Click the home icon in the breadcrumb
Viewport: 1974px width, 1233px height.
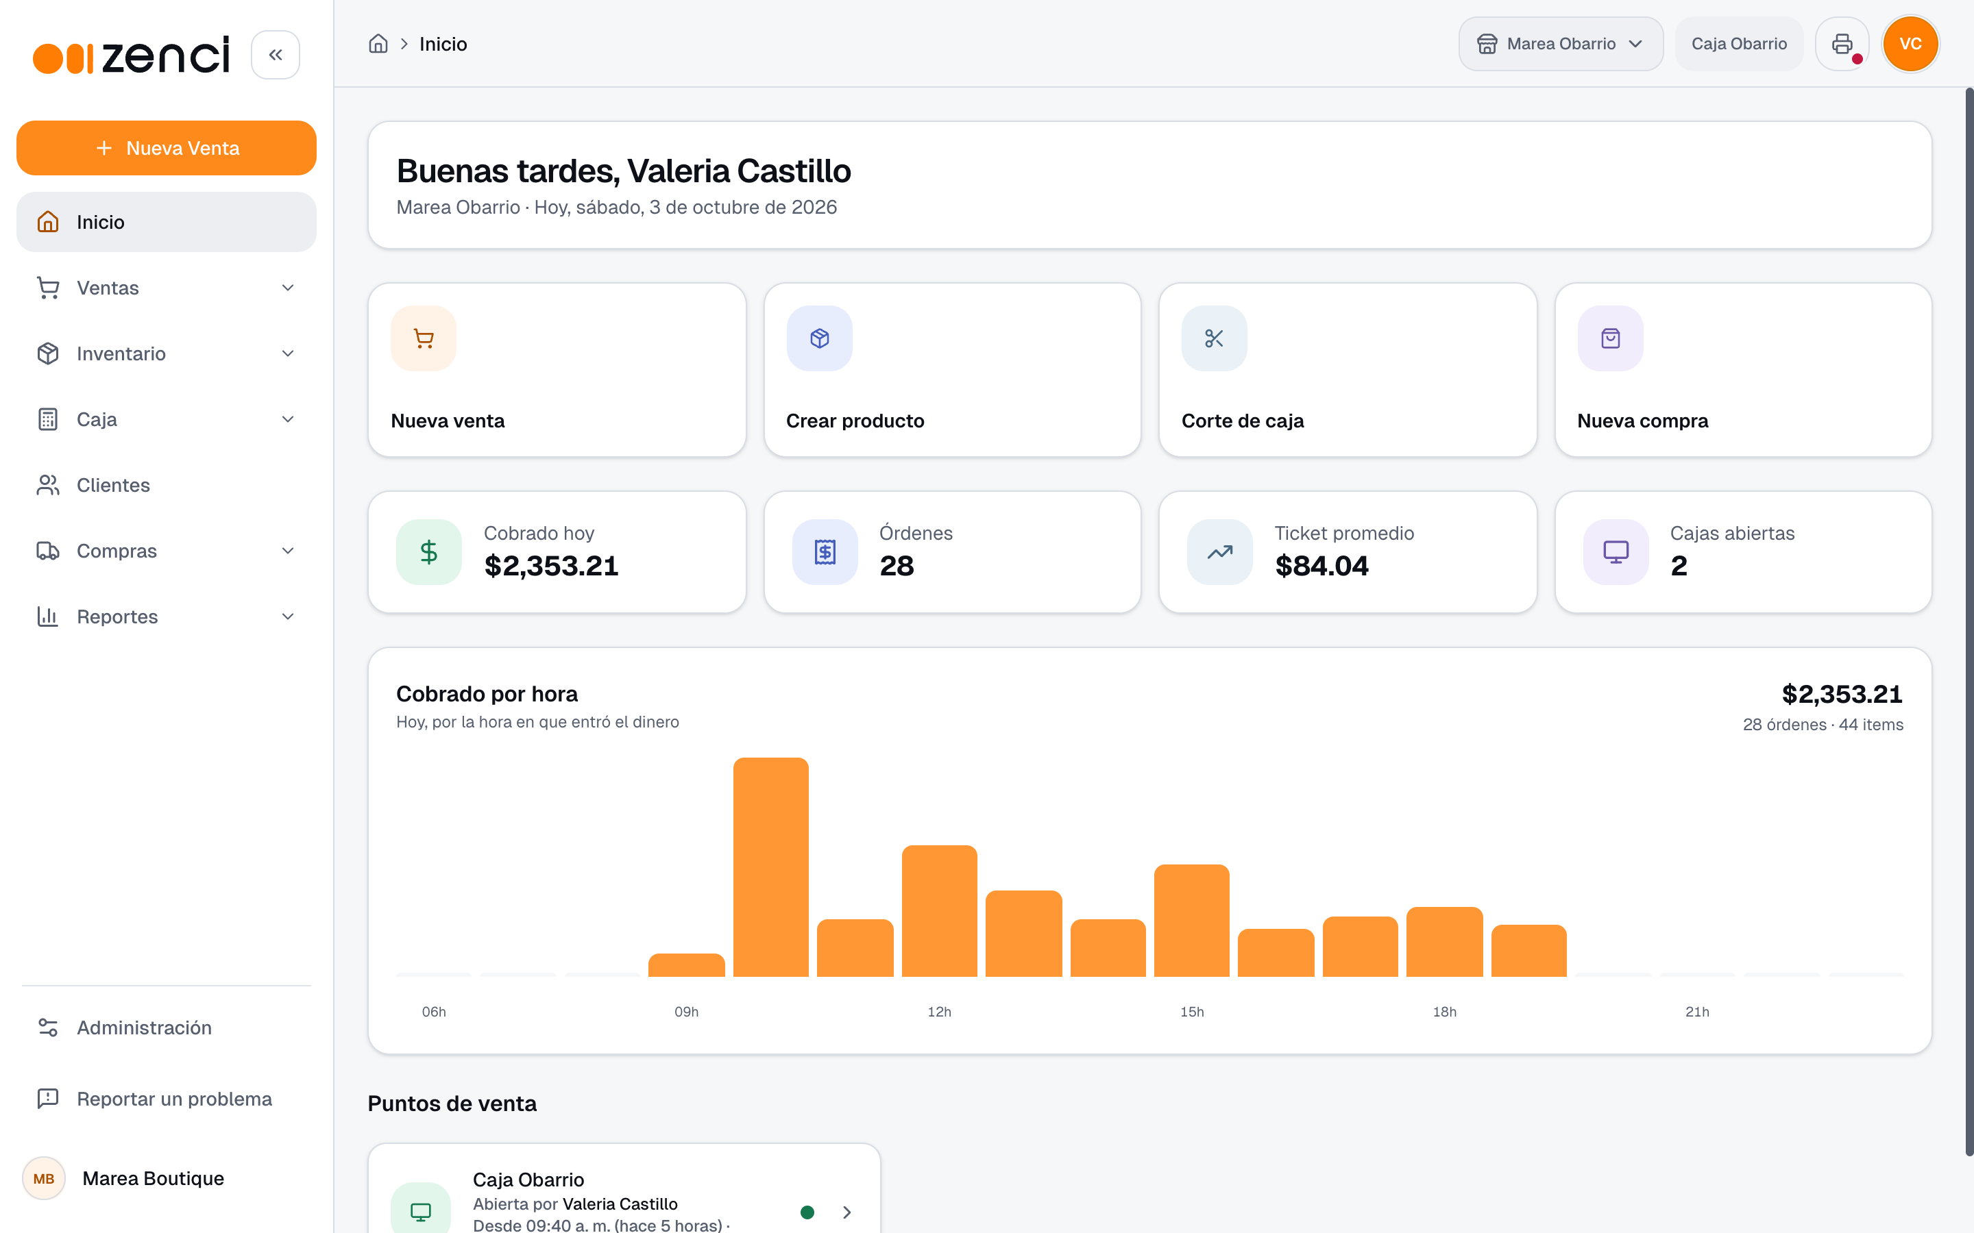(378, 44)
